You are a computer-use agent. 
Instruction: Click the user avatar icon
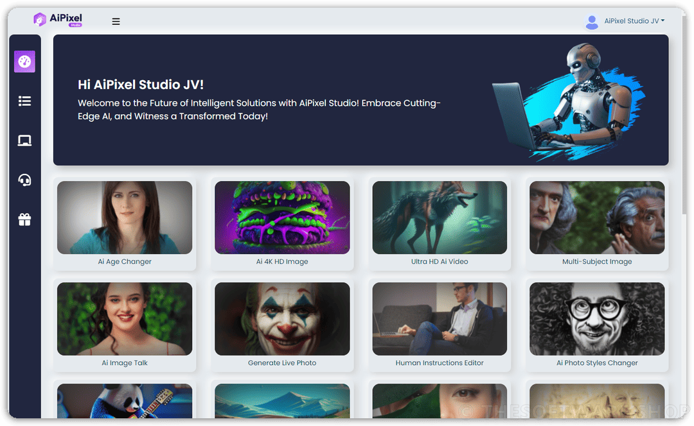(x=592, y=22)
